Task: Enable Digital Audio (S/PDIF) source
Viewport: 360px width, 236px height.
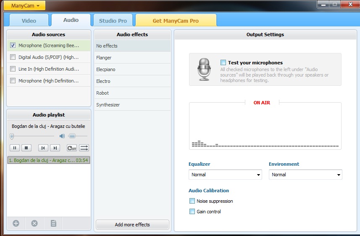Action: pos(13,57)
